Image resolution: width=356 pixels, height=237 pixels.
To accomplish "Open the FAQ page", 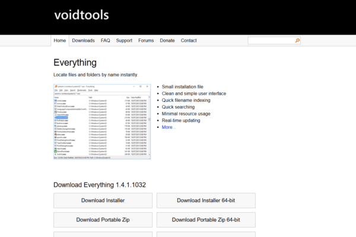I will 106,41.
